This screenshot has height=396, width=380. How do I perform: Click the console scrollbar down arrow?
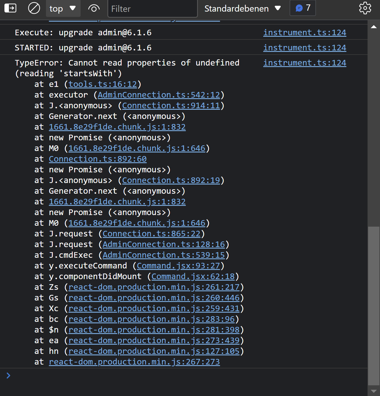pos(374,392)
